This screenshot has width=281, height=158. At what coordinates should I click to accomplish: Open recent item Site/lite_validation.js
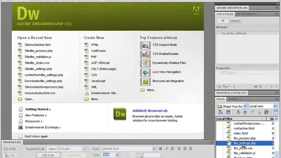38,57
